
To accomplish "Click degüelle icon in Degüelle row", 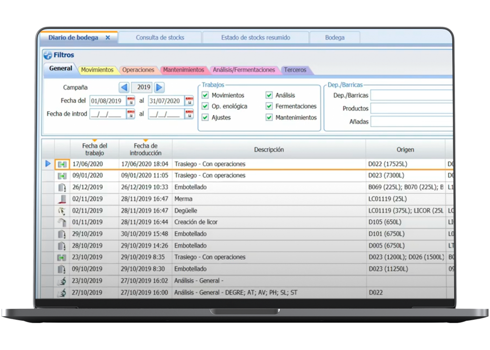I will pyautogui.click(x=62, y=211).
